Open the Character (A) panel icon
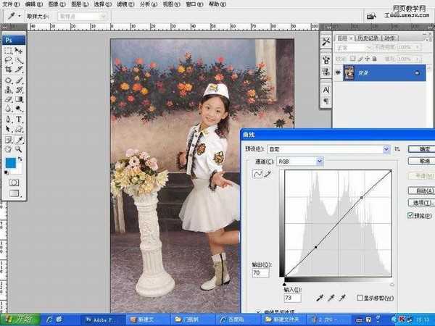 pos(326,89)
